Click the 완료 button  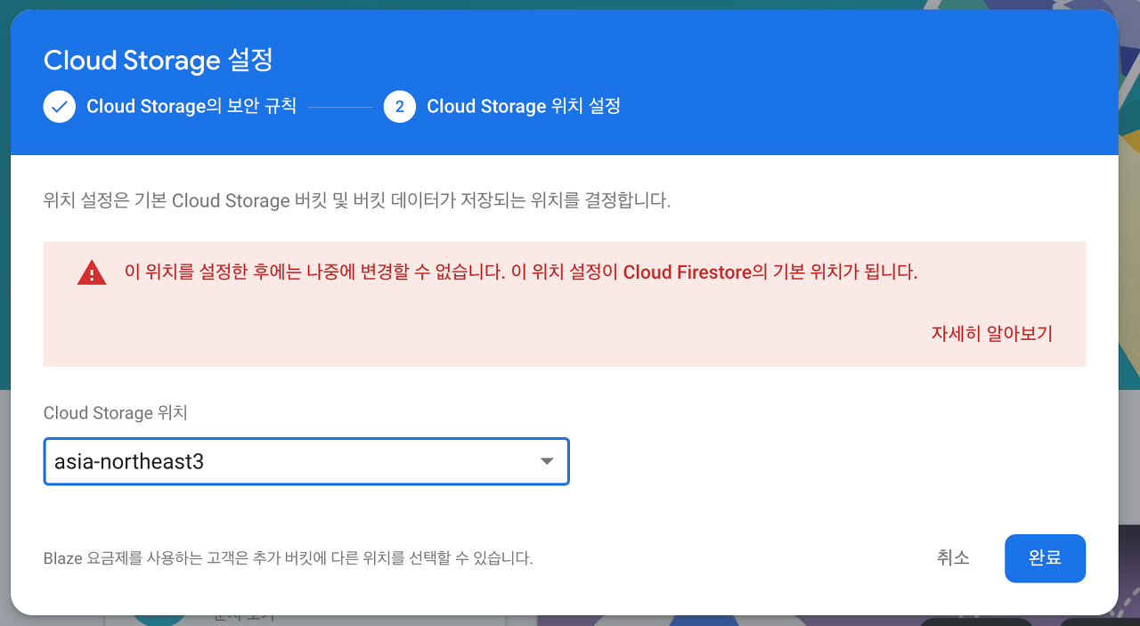pyautogui.click(x=1045, y=558)
